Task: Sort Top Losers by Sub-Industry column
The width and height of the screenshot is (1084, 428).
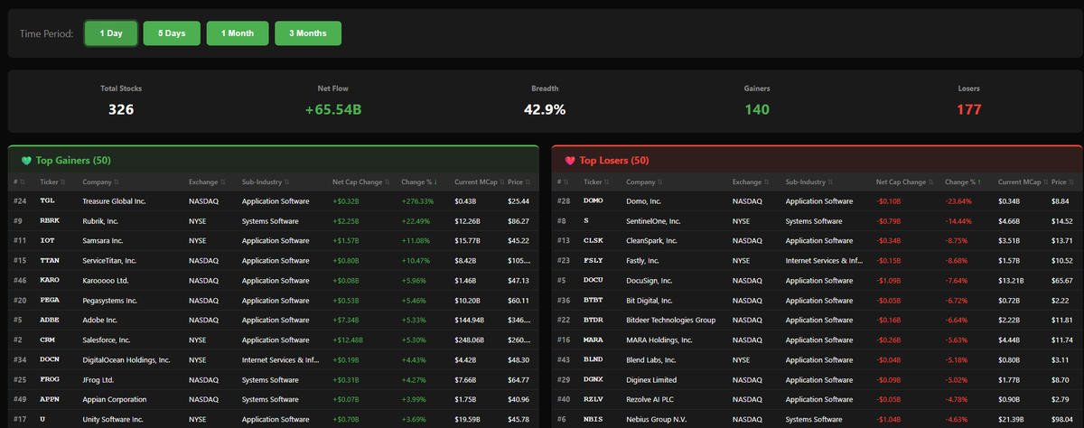Action: coord(809,181)
